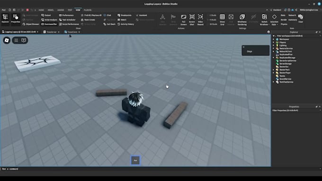The height and width of the screenshot is (181, 322).
Task: Open the Selection Style dropdown
Action: (x=274, y=20)
